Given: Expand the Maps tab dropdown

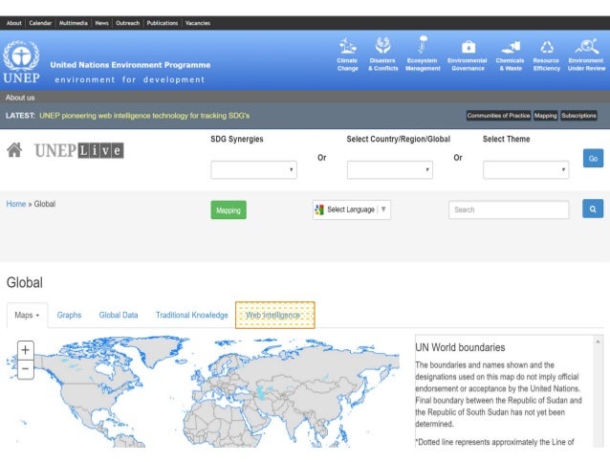Looking at the screenshot, I should pyautogui.click(x=27, y=315).
